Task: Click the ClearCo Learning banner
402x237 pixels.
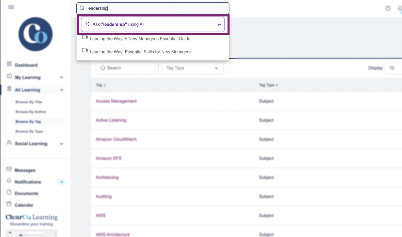Action: pos(32,220)
